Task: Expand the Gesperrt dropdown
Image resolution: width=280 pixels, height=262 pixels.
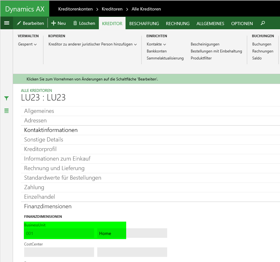Action: 27,44
